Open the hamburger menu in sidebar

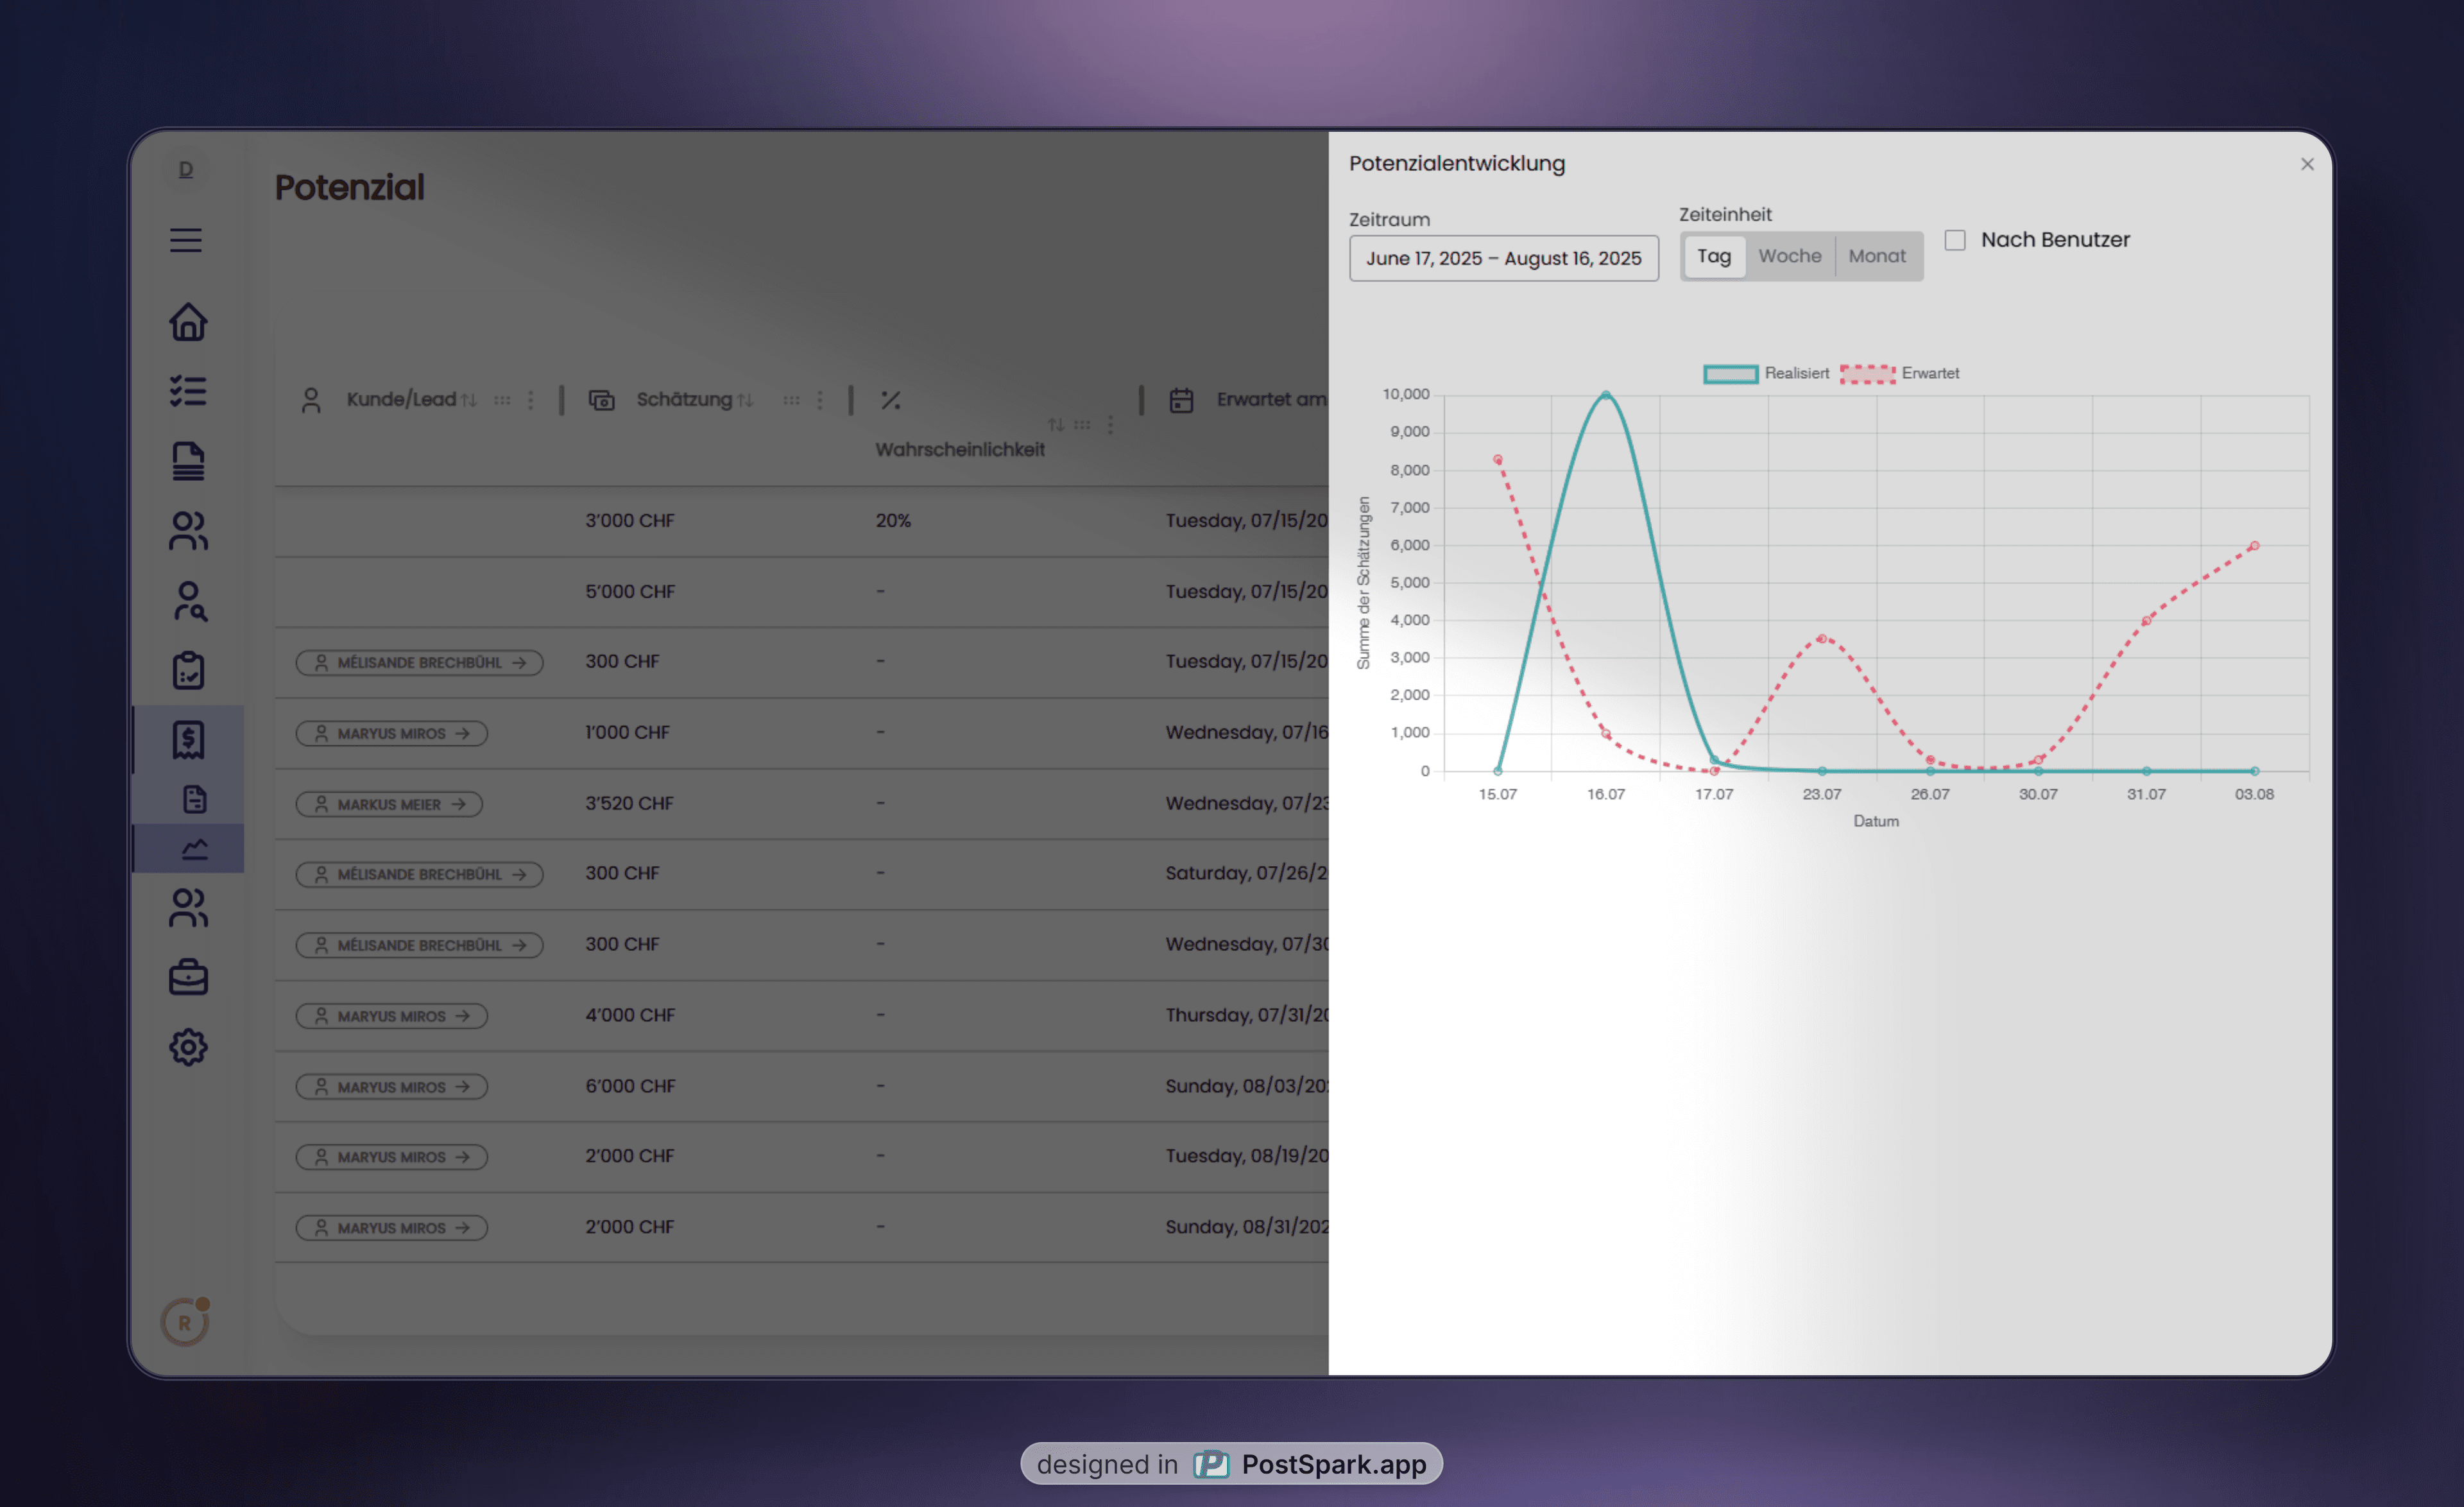point(186,240)
